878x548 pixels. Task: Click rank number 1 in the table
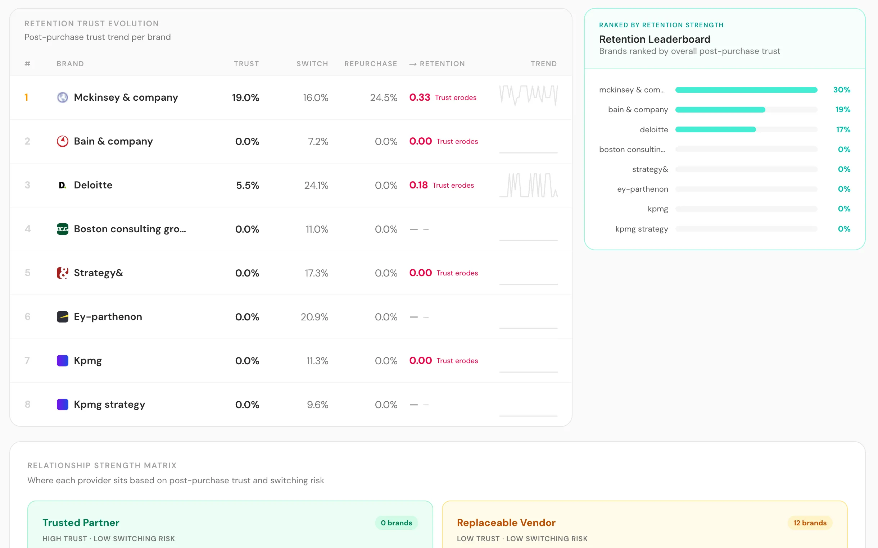(x=27, y=97)
